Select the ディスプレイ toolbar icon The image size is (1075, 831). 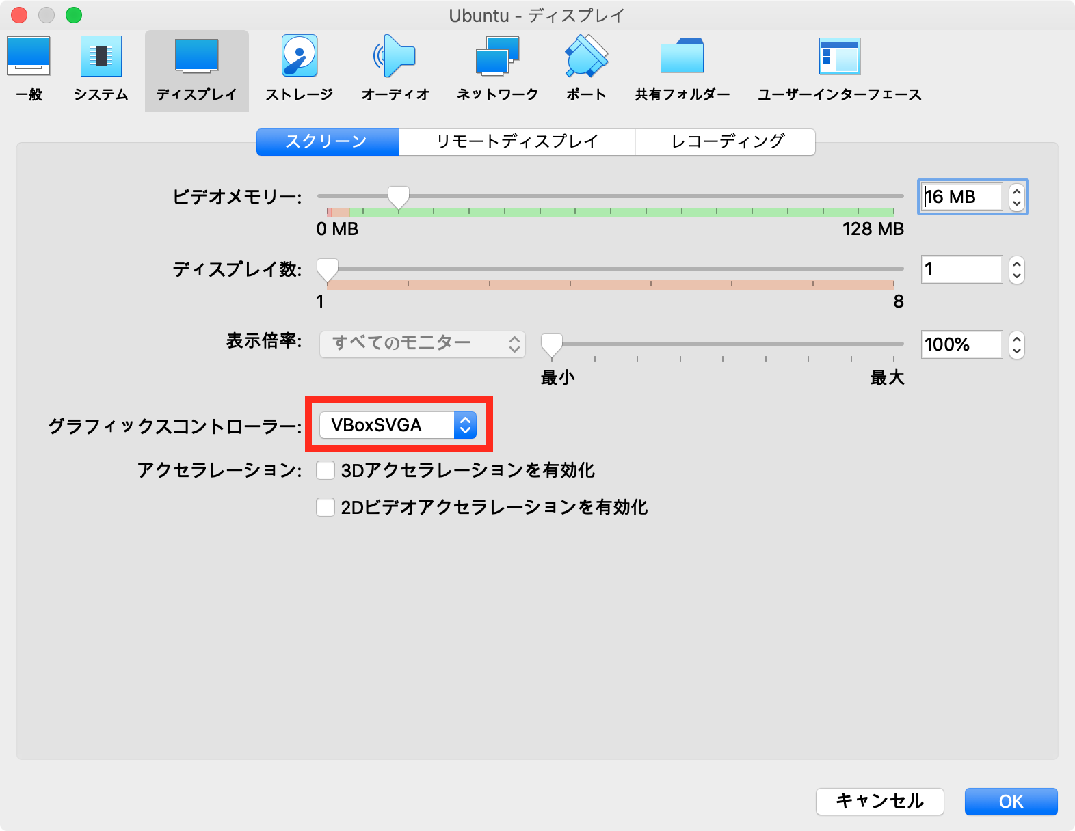[x=197, y=70]
